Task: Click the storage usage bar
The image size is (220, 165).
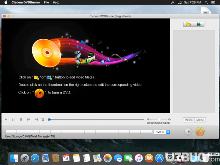Action: (79, 132)
